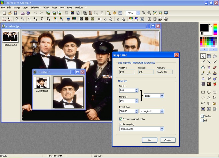219x158 pixels.
Task: Uncheck Preserve aspect ratio
Action: pyautogui.click(x=121, y=119)
